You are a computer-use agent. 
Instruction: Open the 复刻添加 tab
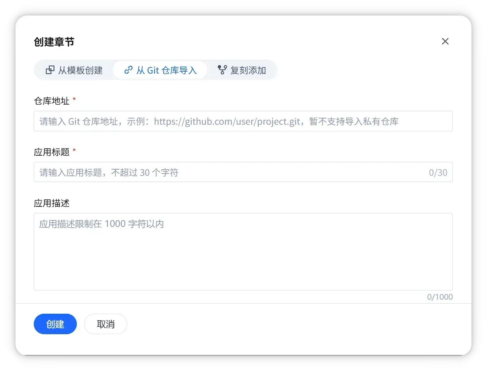pos(242,70)
